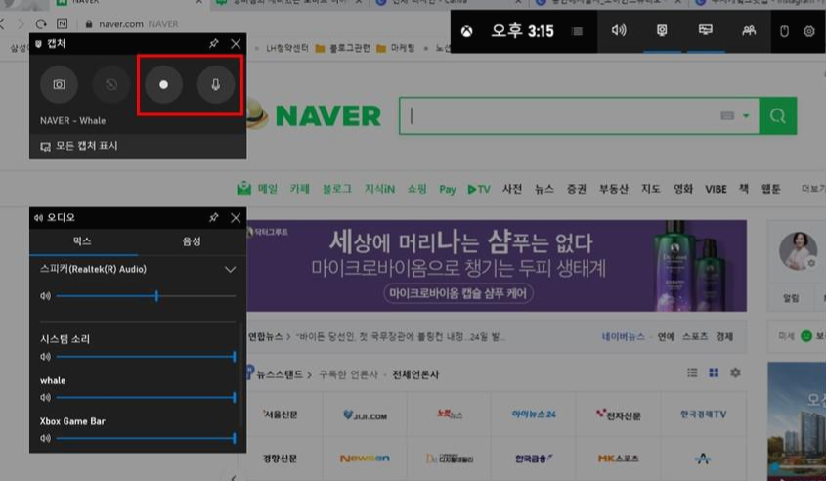826x481 pixels.
Task: Open Naver 블로그
Action: [x=336, y=188]
